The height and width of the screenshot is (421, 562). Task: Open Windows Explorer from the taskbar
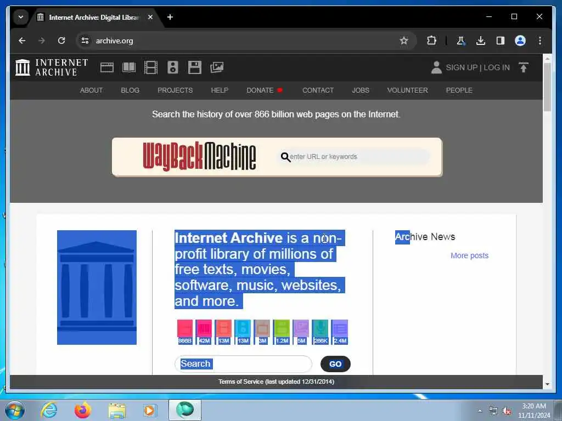click(117, 411)
